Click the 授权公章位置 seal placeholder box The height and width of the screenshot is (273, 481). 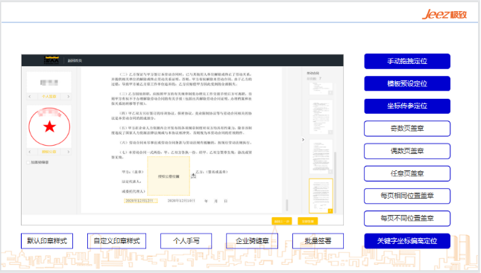169,176
